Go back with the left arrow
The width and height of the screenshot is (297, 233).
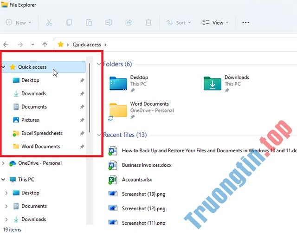pos(6,45)
